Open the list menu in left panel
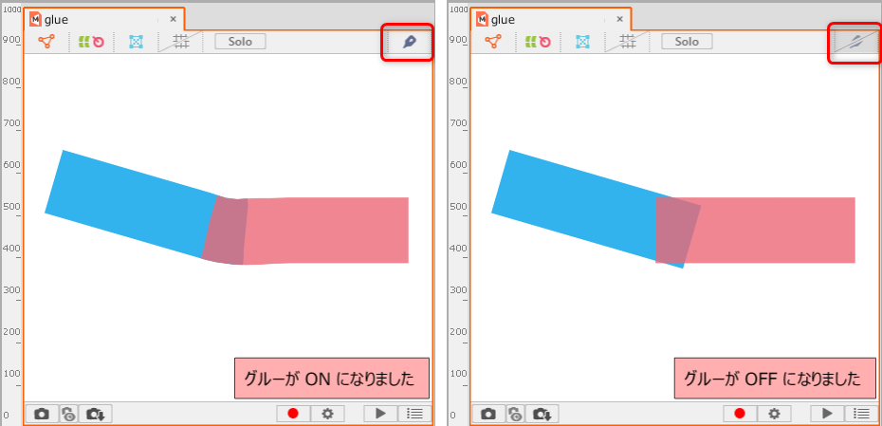Screen dimensions: 882x426 pyautogui.click(x=413, y=414)
